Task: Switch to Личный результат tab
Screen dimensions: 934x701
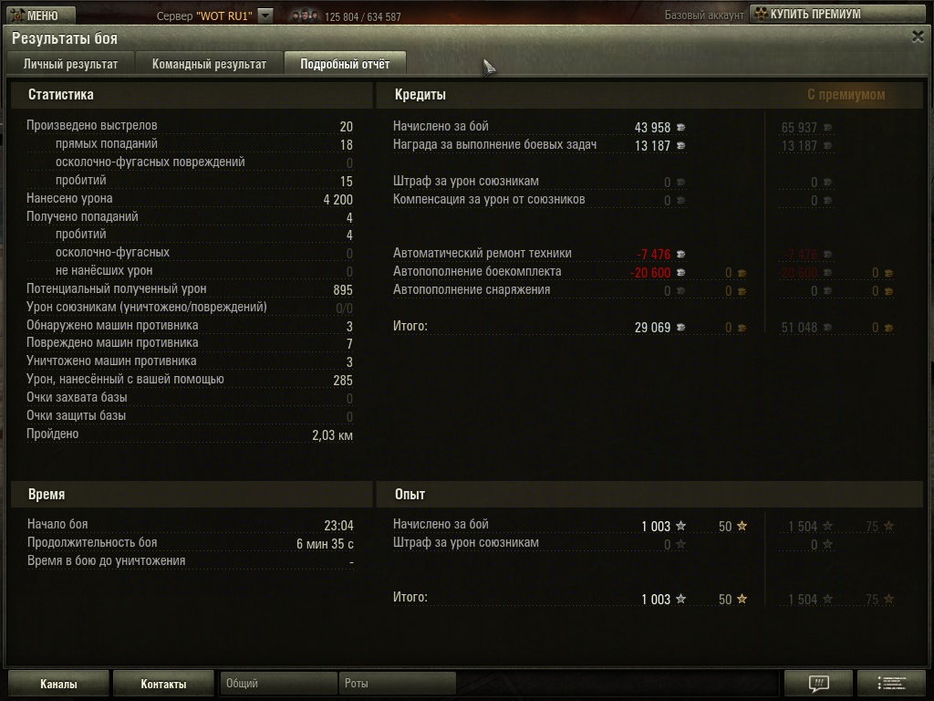Action: [x=70, y=64]
